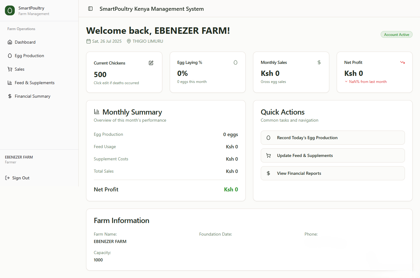
Task: Click the egg icon on Egg Laying card
Action: point(236,62)
